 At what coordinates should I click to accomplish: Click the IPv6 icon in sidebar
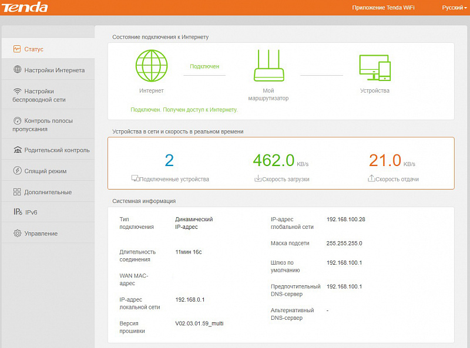[x=17, y=212]
